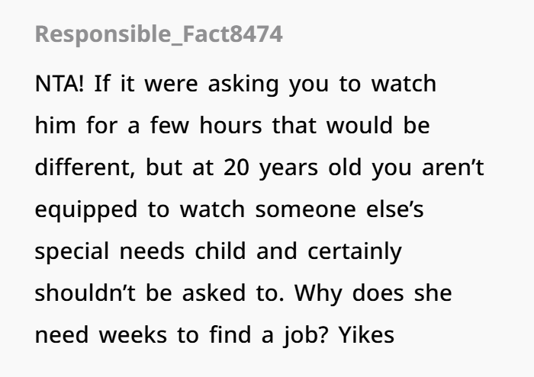
Task: Click the word "different," in the comment
Action: click(85, 168)
